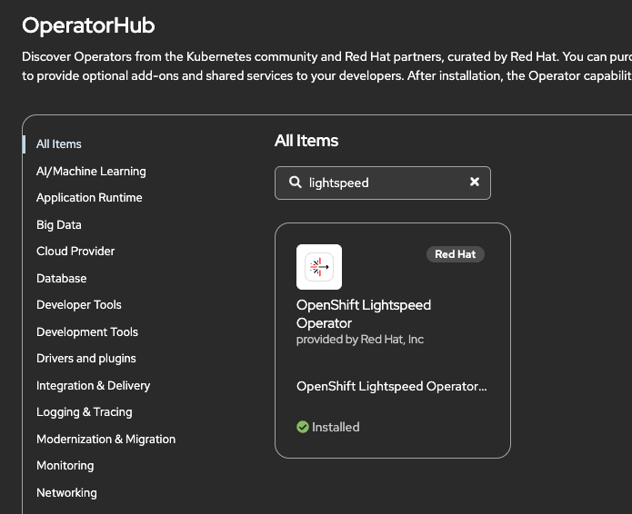The height and width of the screenshot is (514, 632).
Task: Select the Development Tools category
Action: point(87,331)
